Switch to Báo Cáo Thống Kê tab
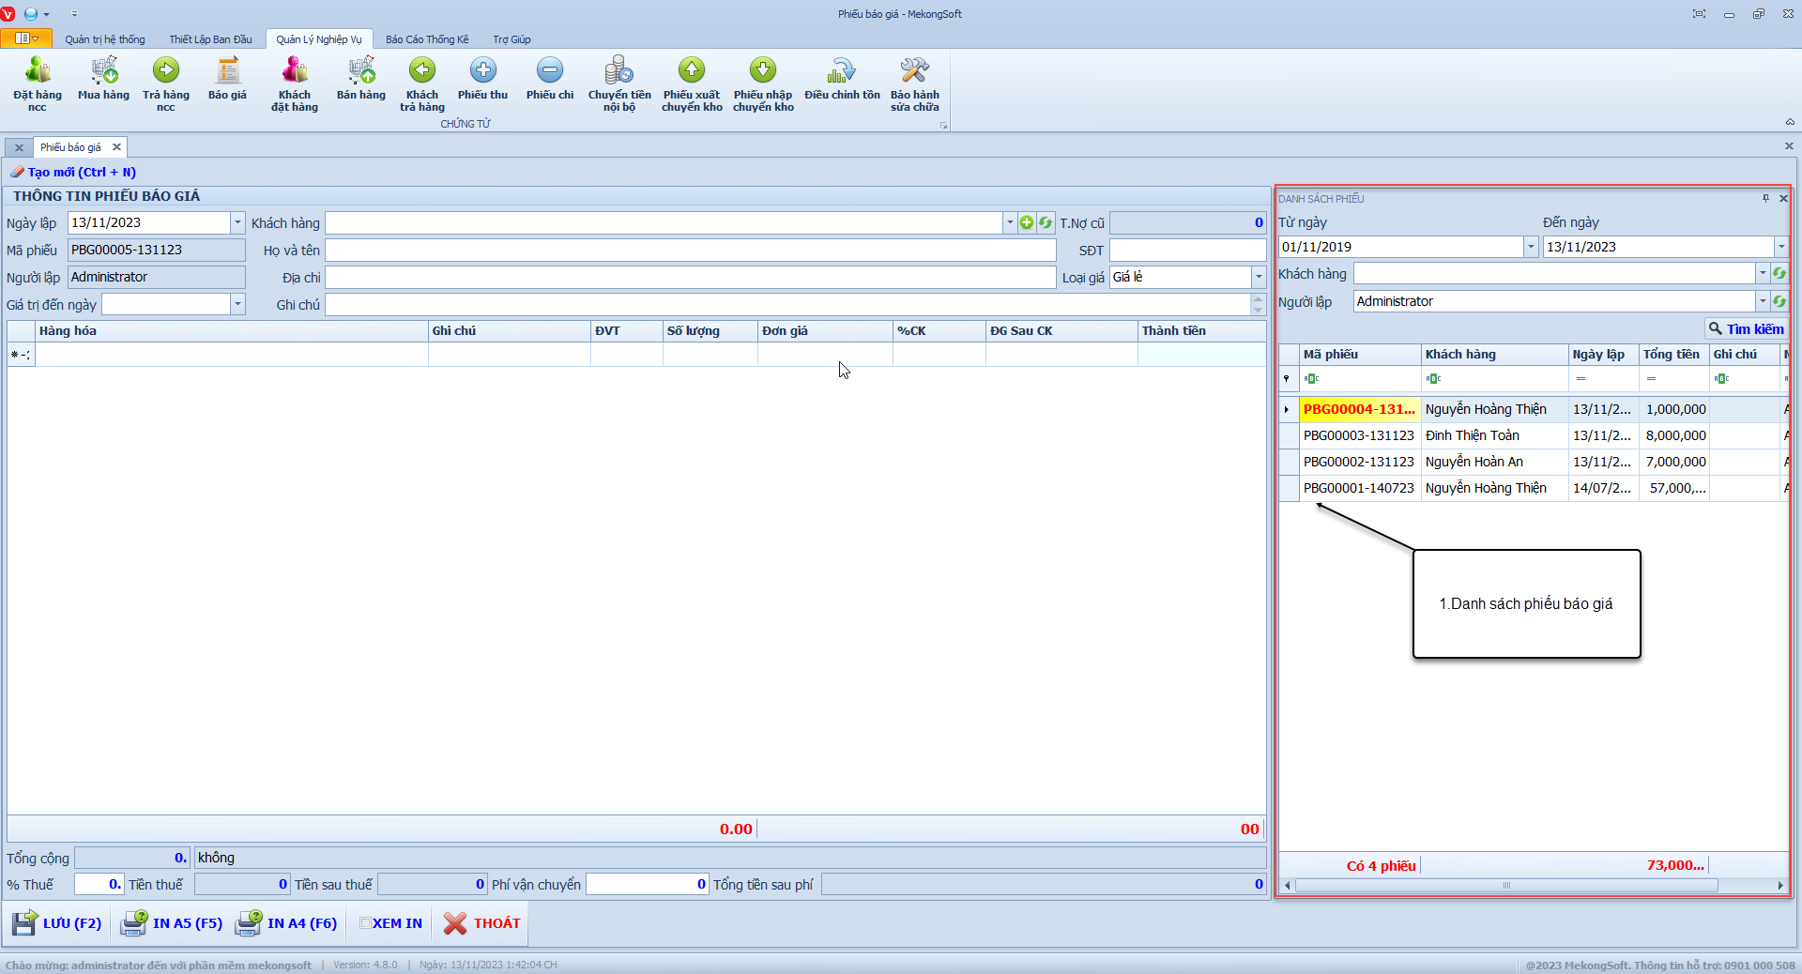Image resolution: width=1802 pixels, height=974 pixels. [427, 39]
